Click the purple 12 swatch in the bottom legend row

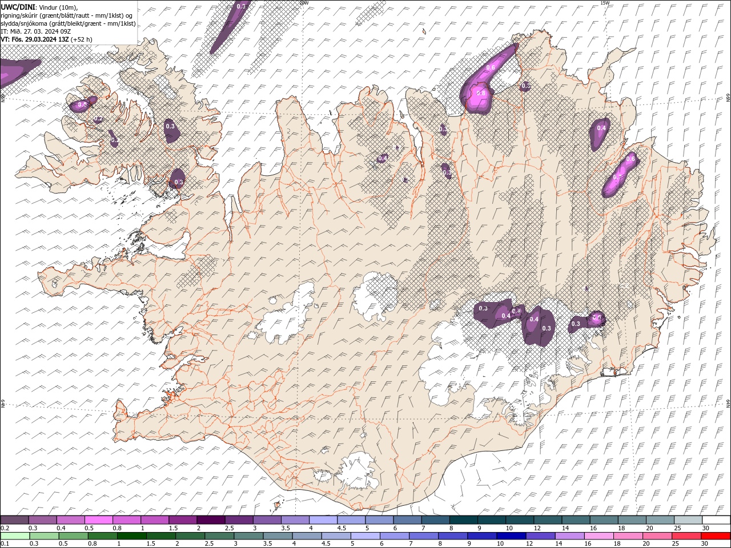pyautogui.click(x=540, y=536)
